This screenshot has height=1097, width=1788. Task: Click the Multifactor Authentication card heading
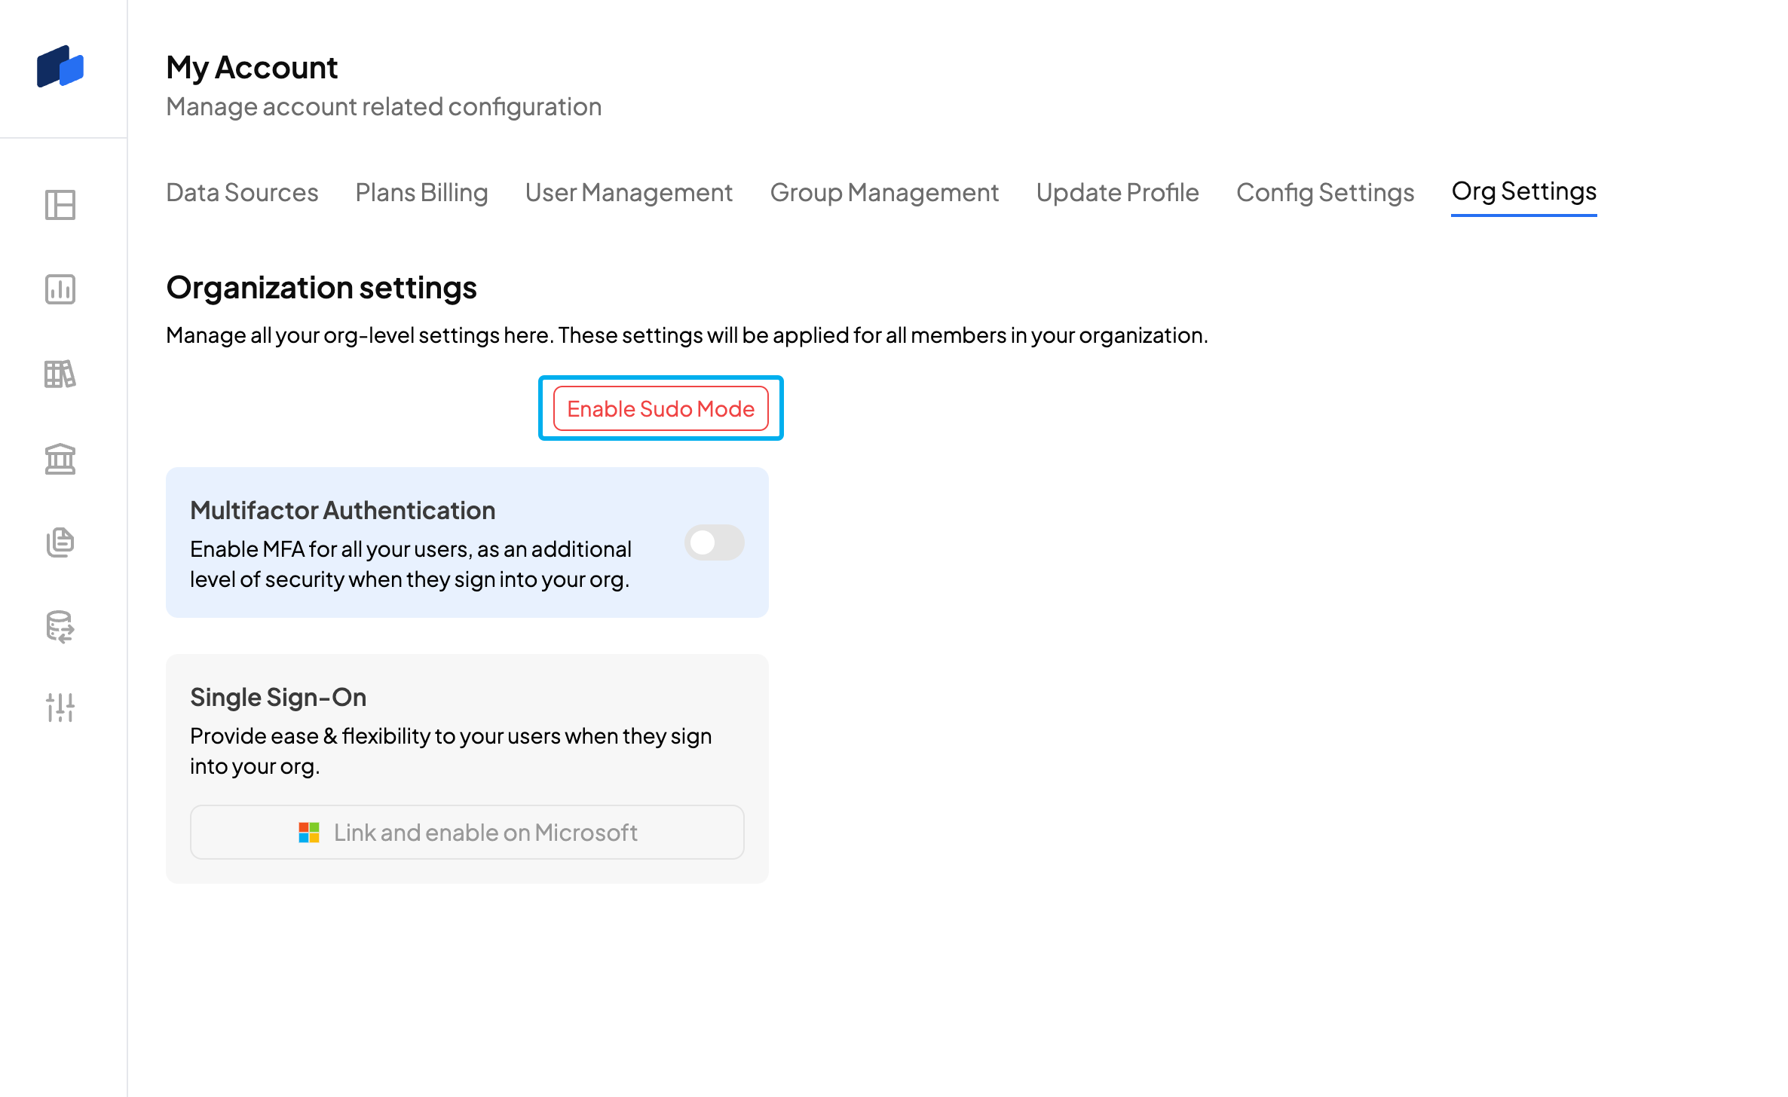pos(343,511)
